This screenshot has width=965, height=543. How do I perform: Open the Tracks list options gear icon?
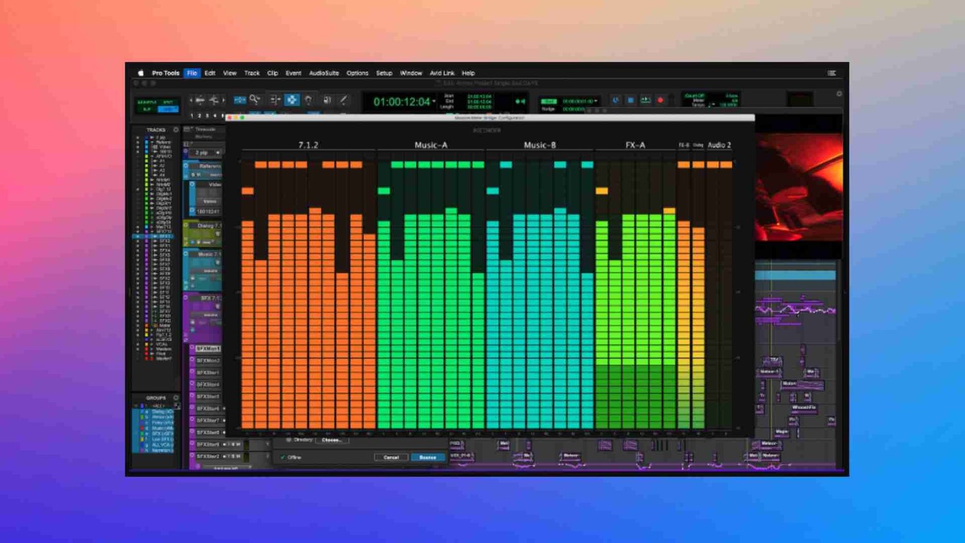pos(175,129)
